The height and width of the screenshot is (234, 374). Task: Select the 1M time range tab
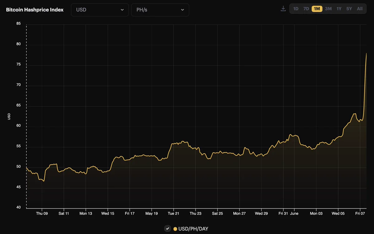[x=317, y=9]
